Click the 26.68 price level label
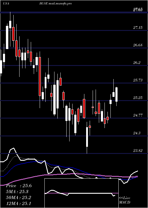Screen dimensions: 148x208 click(x=138, y=45)
